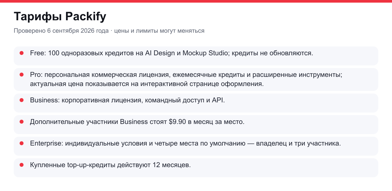Select the Free plan line about 100 credits
The height and width of the screenshot is (191, 392).
pos(171,53)
